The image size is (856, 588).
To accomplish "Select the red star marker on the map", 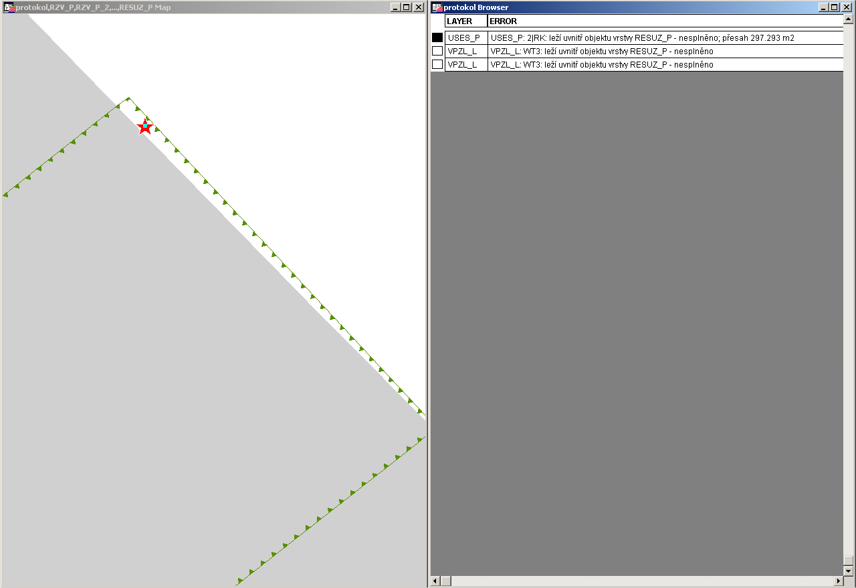I will pyautogui.click(x=145, y=126).
